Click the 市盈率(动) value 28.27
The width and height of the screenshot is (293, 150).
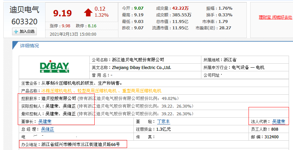click(225, 28)
